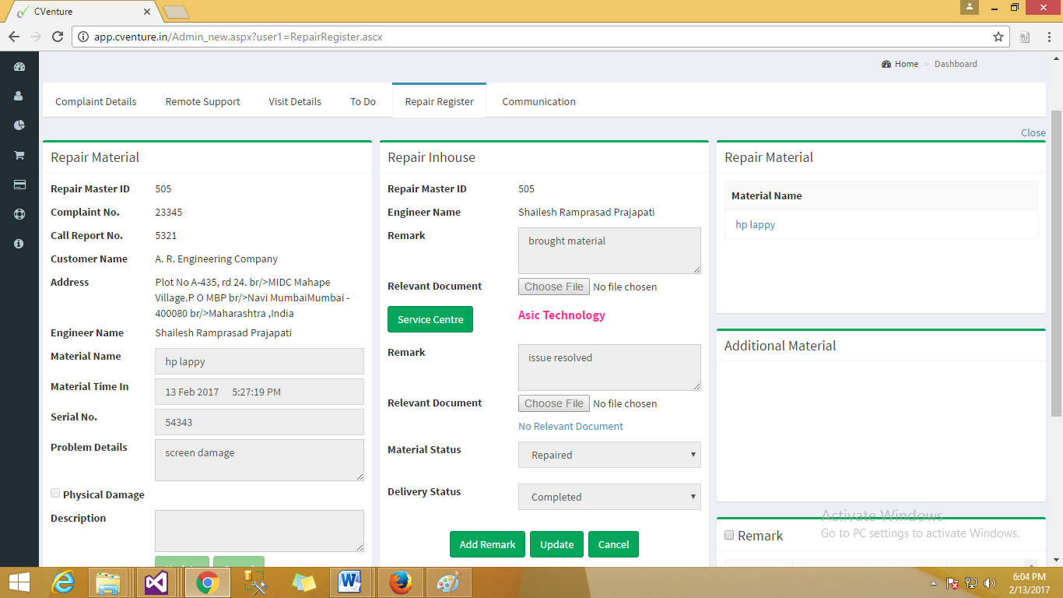Click the Close link
The image size is (1063, 598).
tap(1033, 132)
